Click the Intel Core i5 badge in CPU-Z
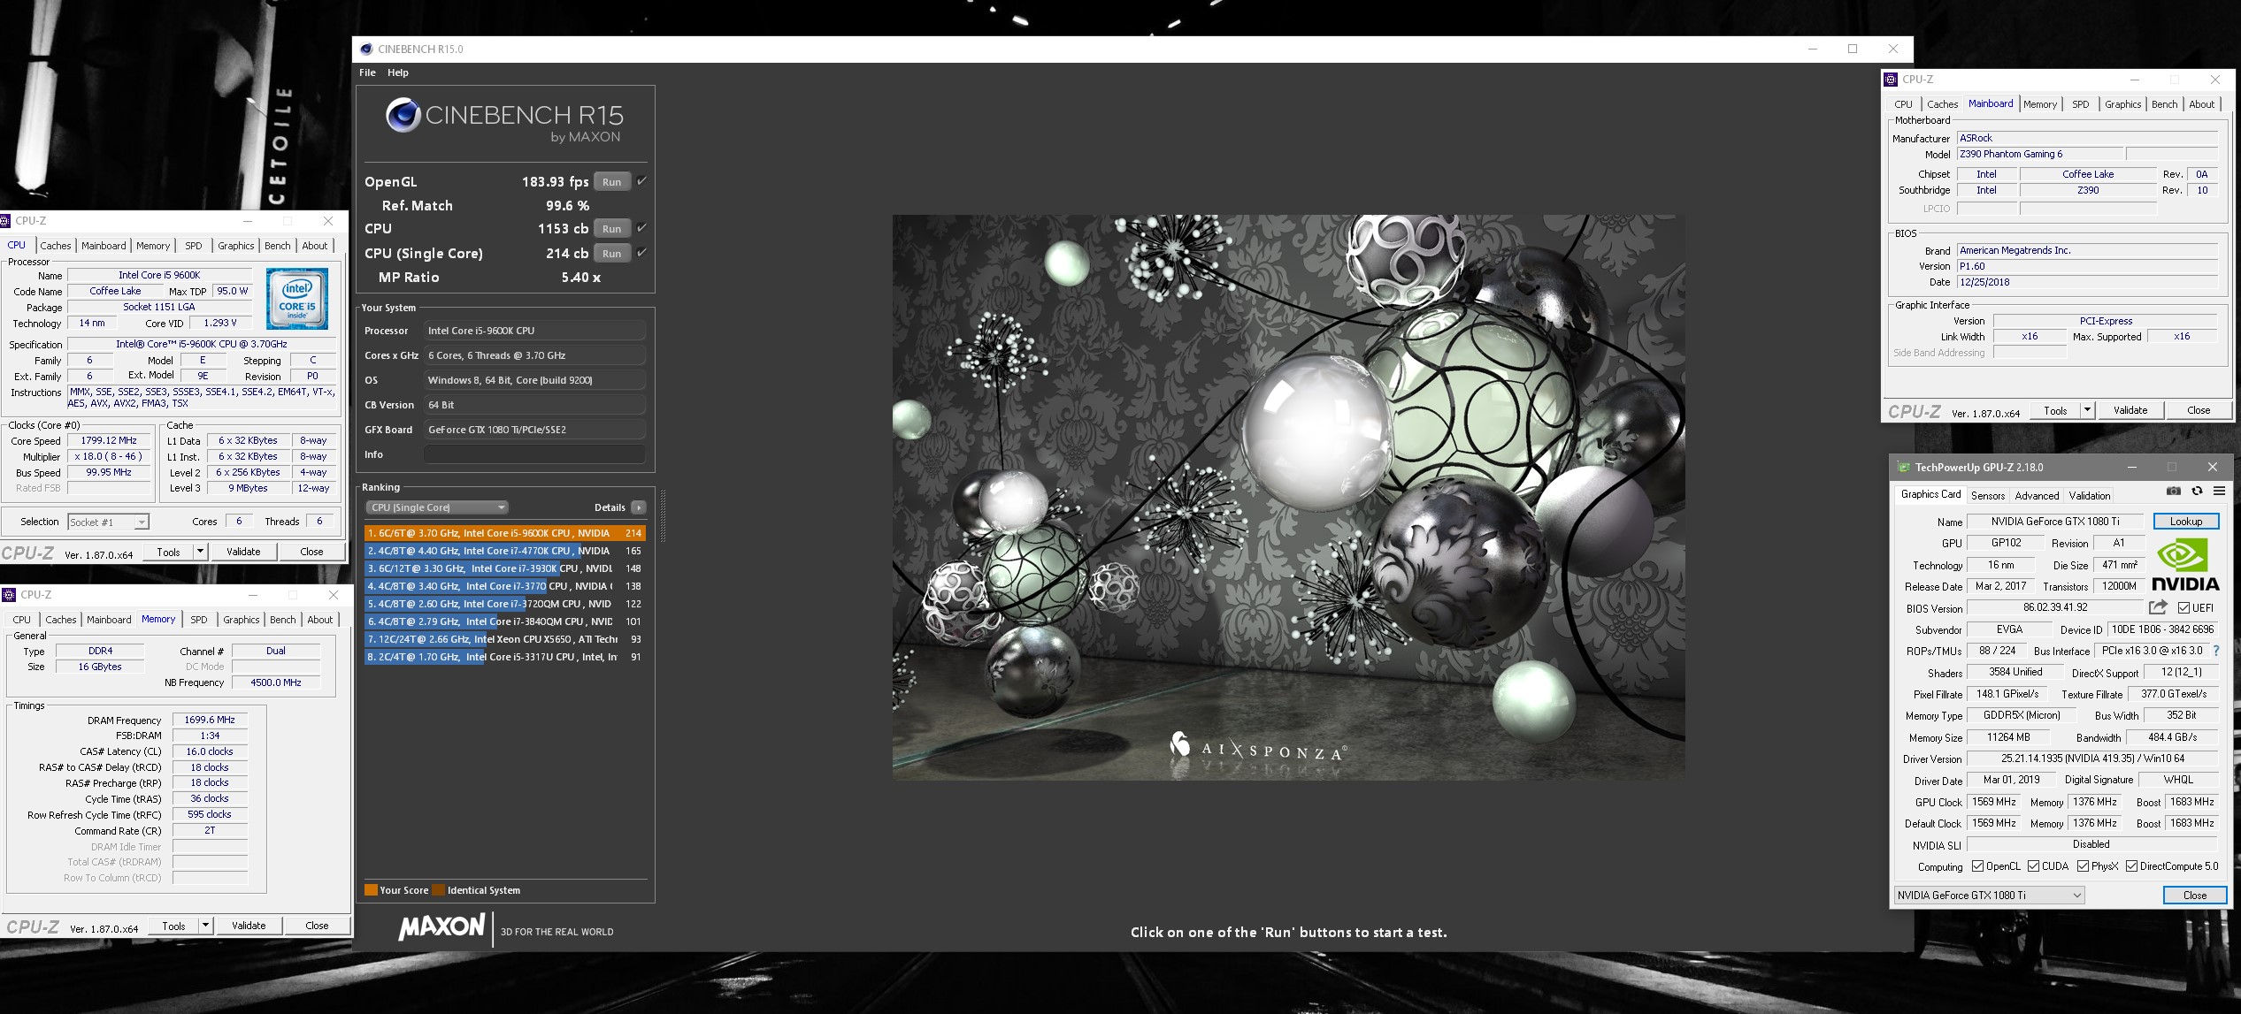 (x=297, y=300)
